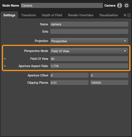Open the Visualisation tab
This screenshot has width=132, height=137.
[x=109, y=15]
